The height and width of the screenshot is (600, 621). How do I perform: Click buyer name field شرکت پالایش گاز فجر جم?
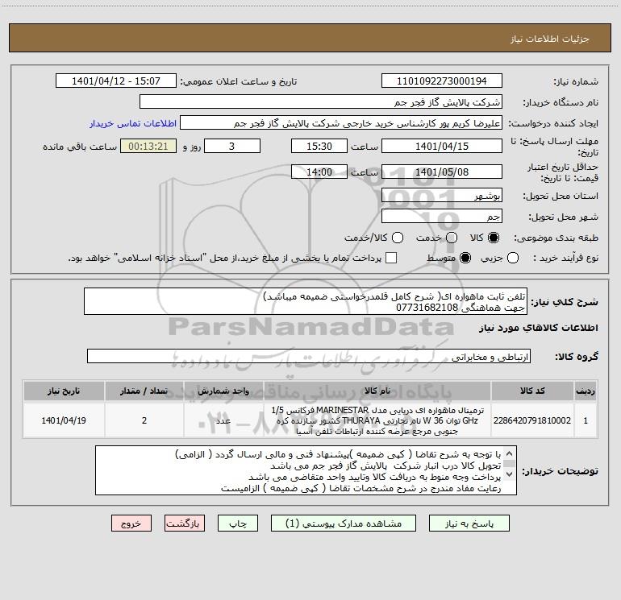321,102
